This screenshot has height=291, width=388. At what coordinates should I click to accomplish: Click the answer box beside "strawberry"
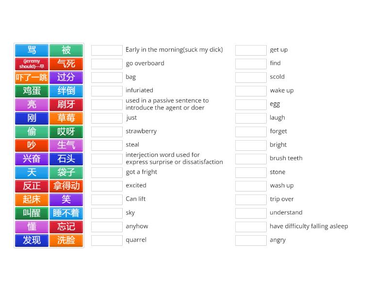tap(107, 131)
